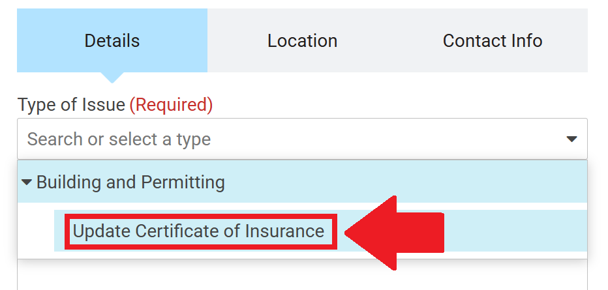608x290 pixels.
Task: Click the placeholder word Search in the field
Action: pyautogui.click(x=55, y=139)
